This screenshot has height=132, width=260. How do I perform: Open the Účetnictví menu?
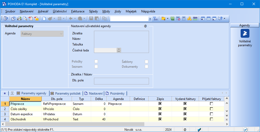pos(60,11)
